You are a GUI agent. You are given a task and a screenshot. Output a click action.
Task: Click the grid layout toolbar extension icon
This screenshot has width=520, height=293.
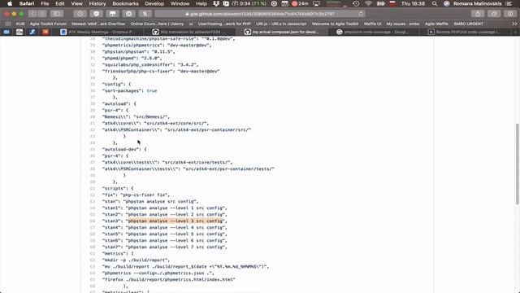pos(112,14)
